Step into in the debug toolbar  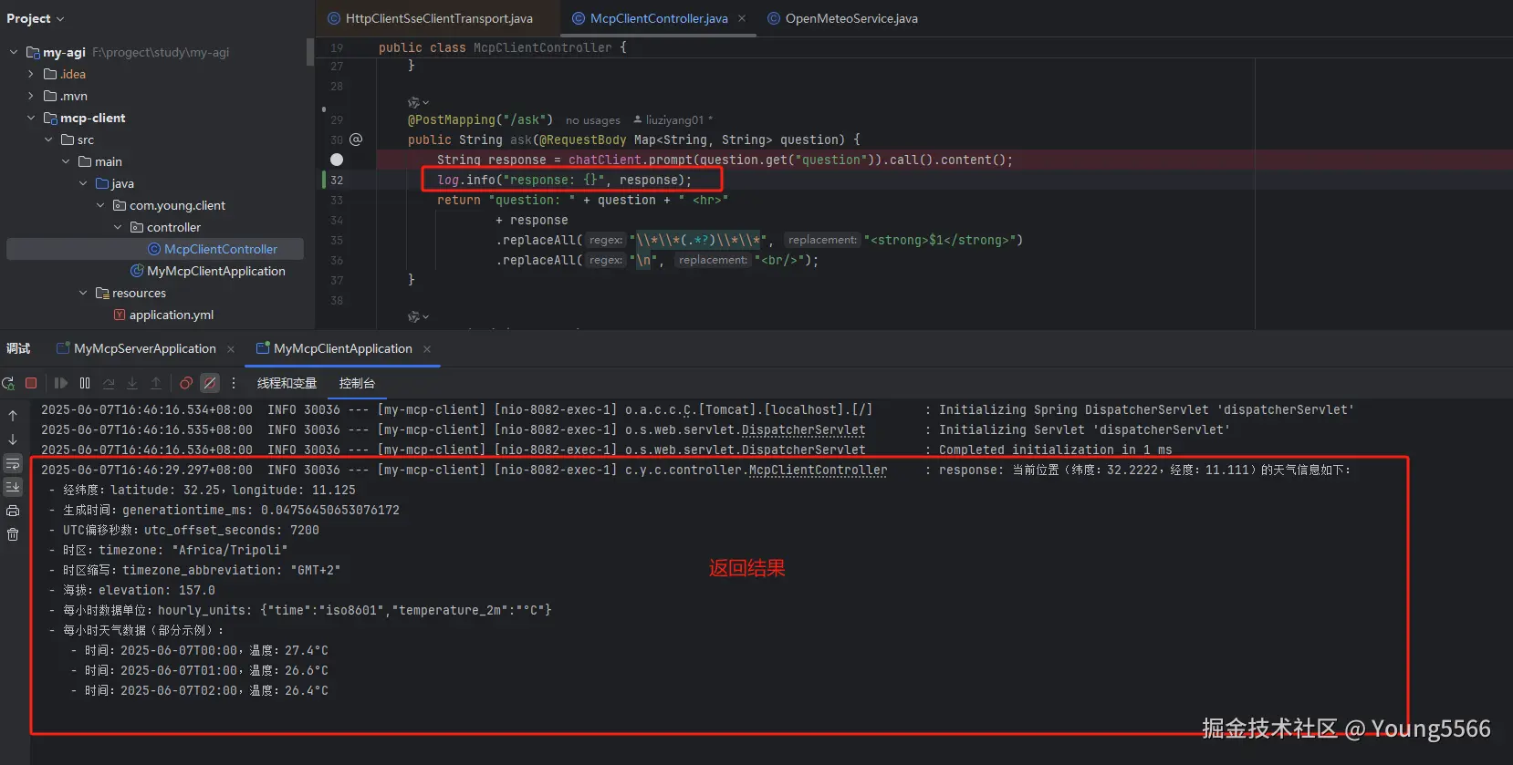(x=132, y=383)
